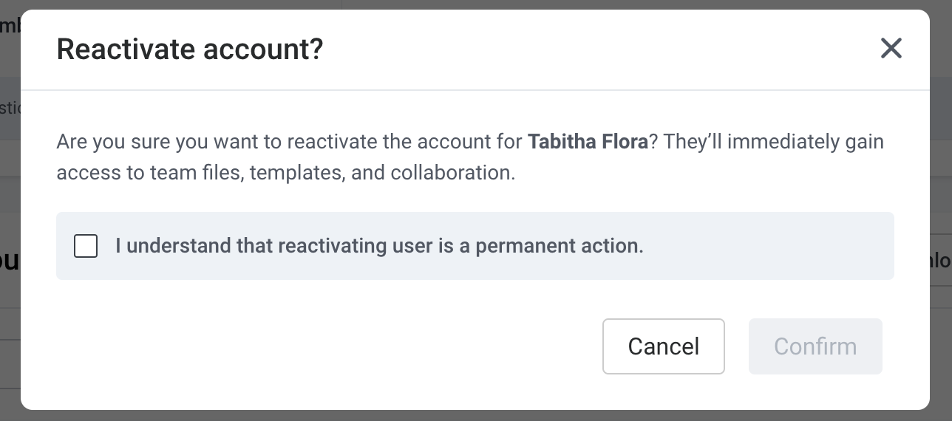The height and width of the screenshot is (421, 952).
Task: Click the dimmed backdrop below the dialog
Action: pyautogui.click(x=475, y=416)
